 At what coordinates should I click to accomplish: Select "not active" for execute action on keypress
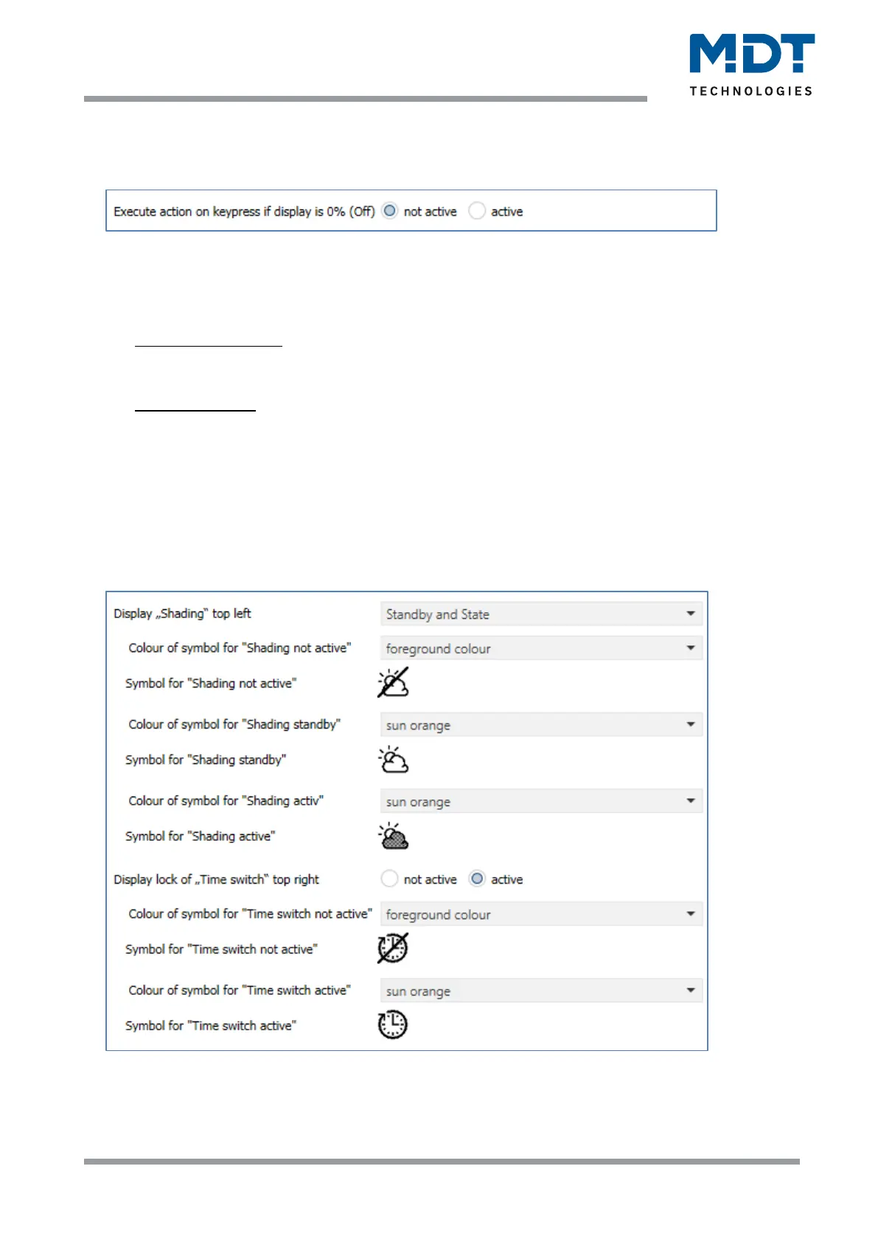coord(390,211)
